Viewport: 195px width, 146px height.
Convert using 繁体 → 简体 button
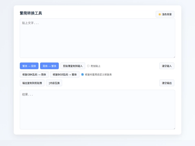[29, 66]
